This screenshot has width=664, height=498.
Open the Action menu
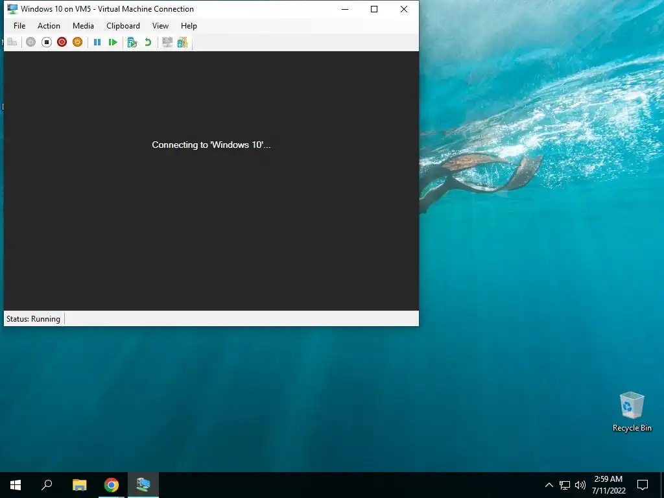click(49, 26)
